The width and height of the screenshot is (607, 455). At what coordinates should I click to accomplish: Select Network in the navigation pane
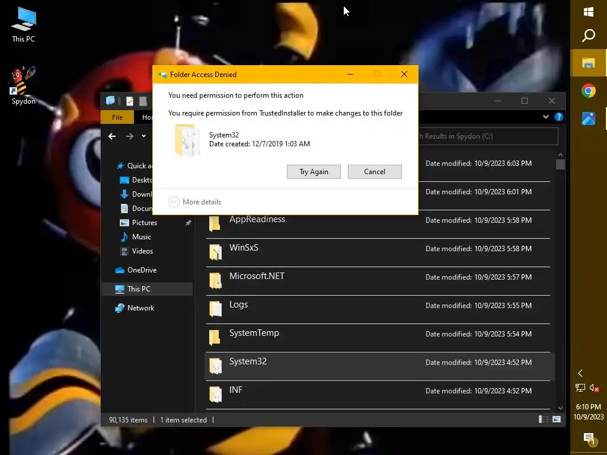coord(135,308)
